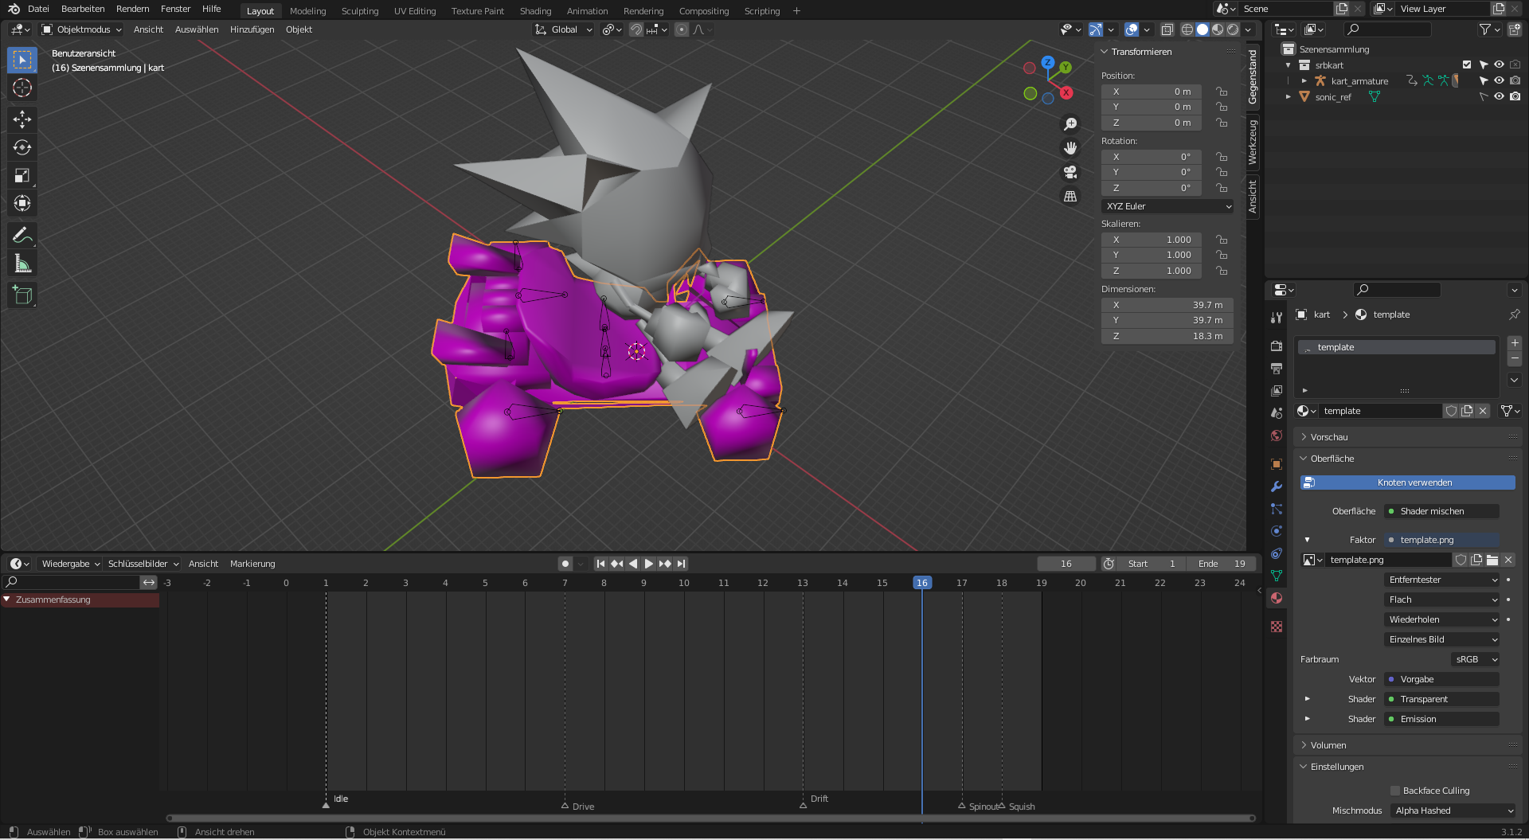Select the Annotate pencil tool
The width and height of the screenshot is (1529, 840).
(x=22, y=235)
